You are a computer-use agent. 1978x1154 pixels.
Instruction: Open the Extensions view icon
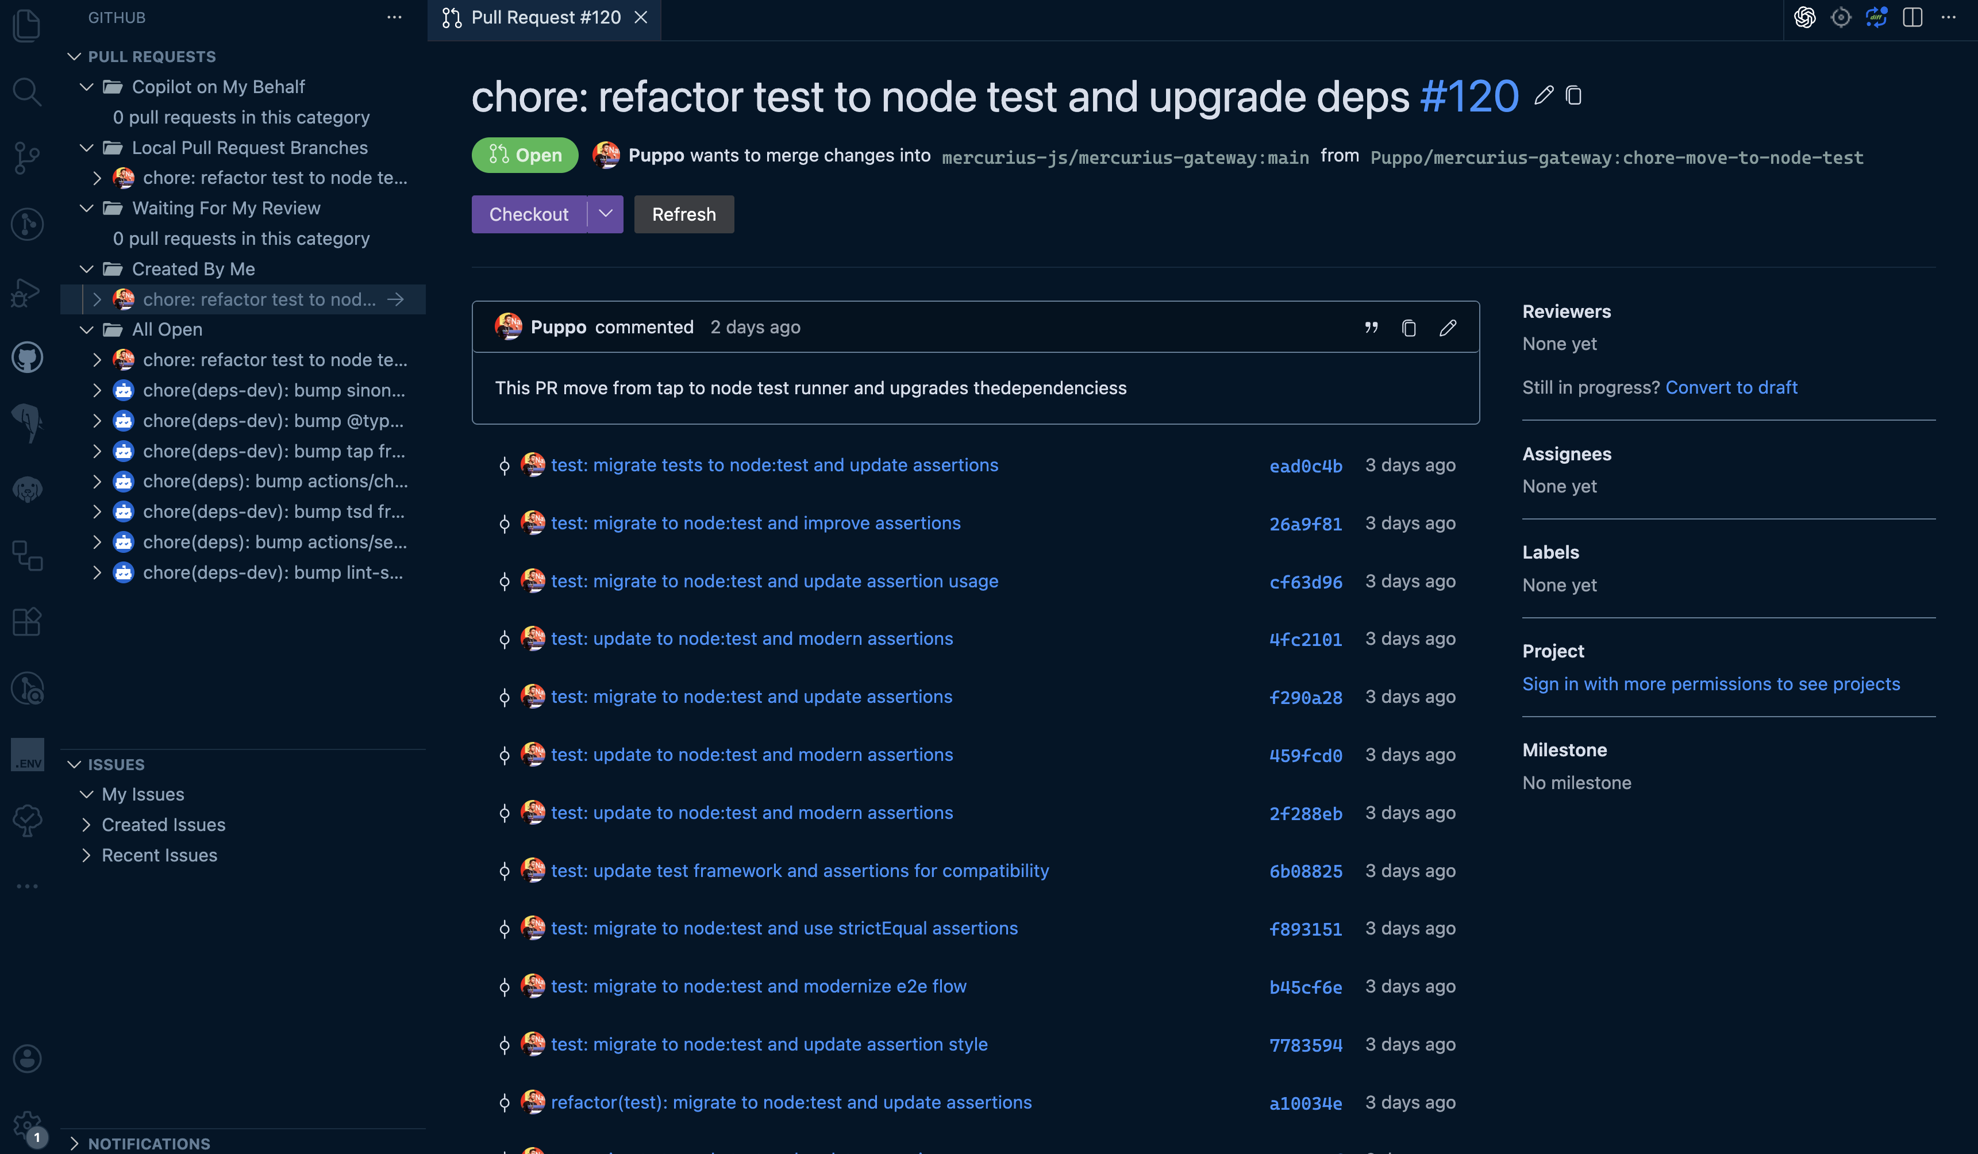tap(26, 622)
